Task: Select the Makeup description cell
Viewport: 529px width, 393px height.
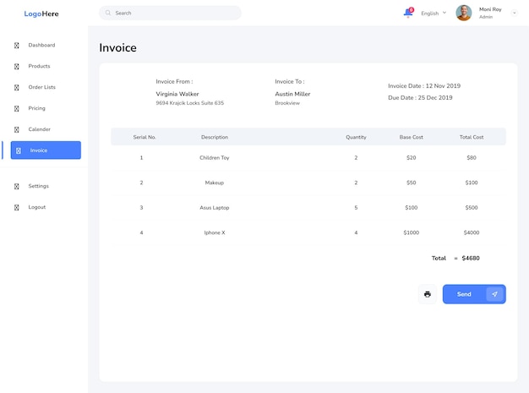Action: coord(215,183)
